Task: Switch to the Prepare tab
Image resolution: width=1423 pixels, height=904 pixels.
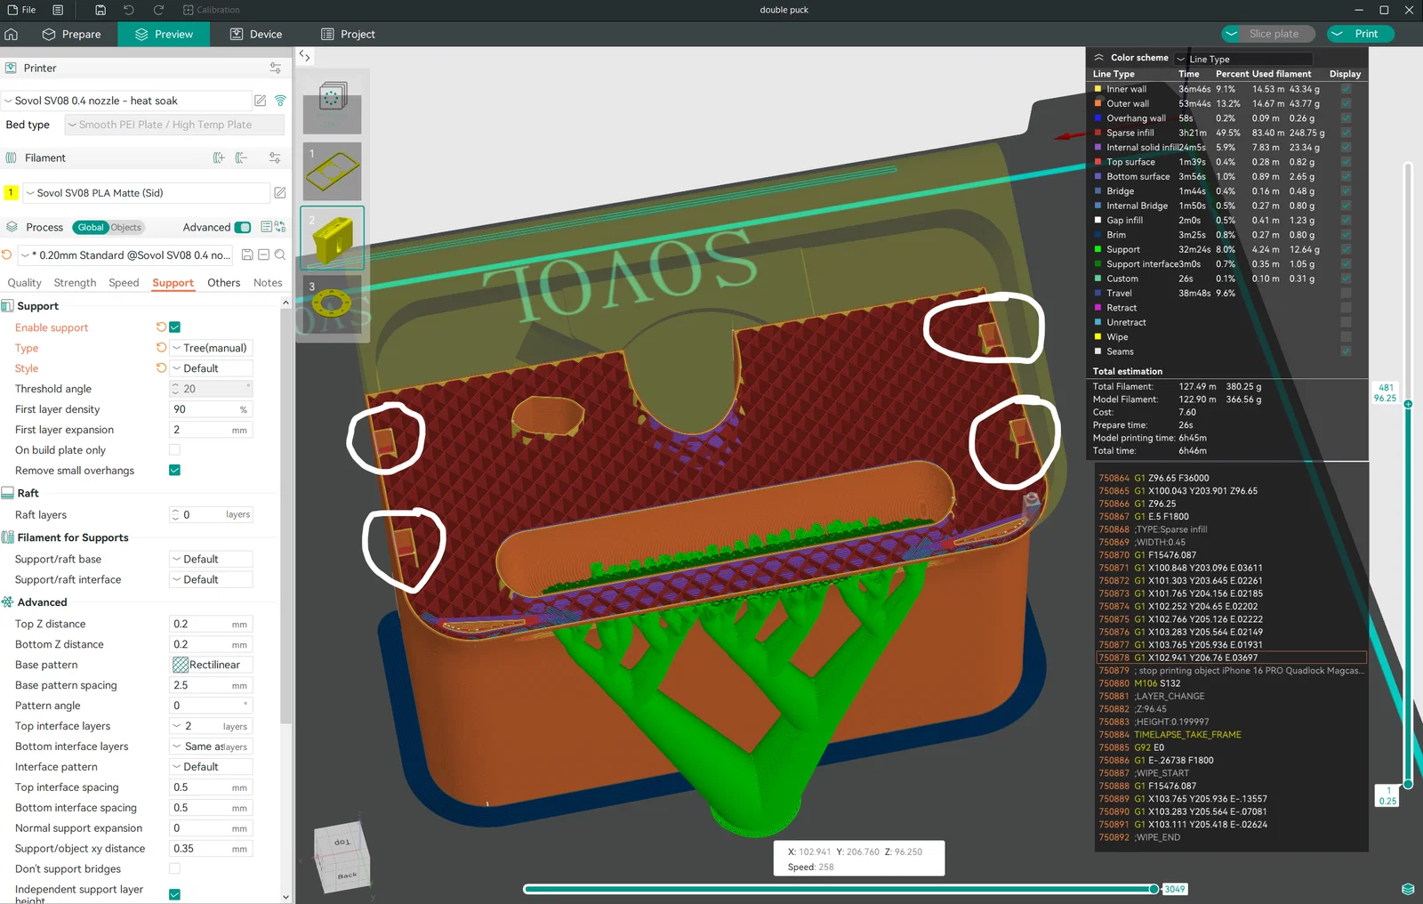Action: pos(72,34)
